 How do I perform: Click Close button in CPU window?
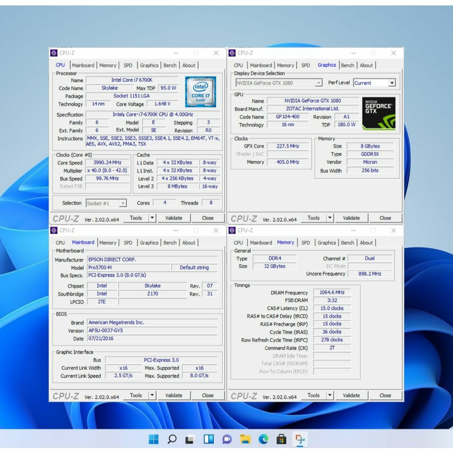click(x=208, y=218)
